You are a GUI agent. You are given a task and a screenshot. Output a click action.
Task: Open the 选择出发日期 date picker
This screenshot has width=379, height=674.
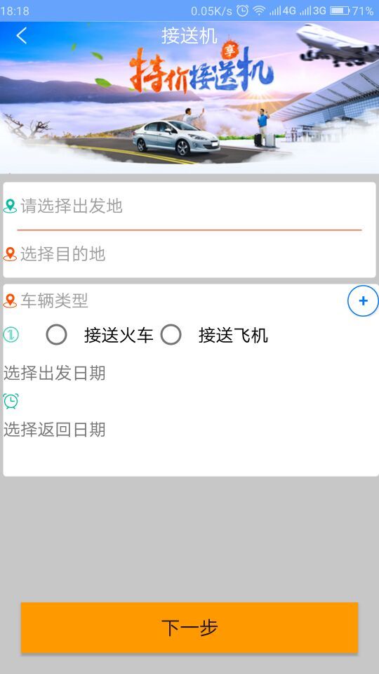click(54, 373)
